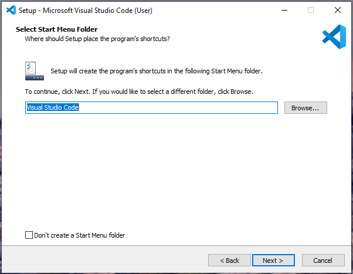Go to the previous step with Back
Viewport: 353px width, 274px height.
click(229, 260)
